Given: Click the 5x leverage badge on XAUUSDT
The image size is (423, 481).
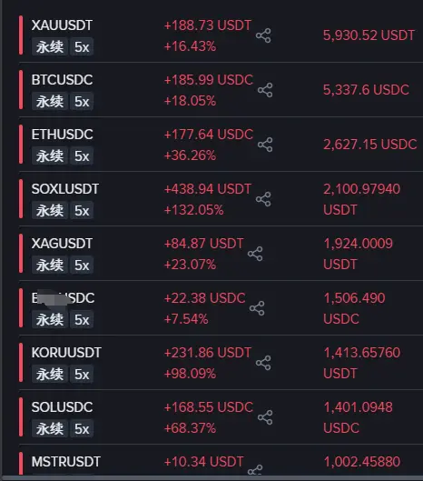Looking at the screenshot, I should point(82,47).
